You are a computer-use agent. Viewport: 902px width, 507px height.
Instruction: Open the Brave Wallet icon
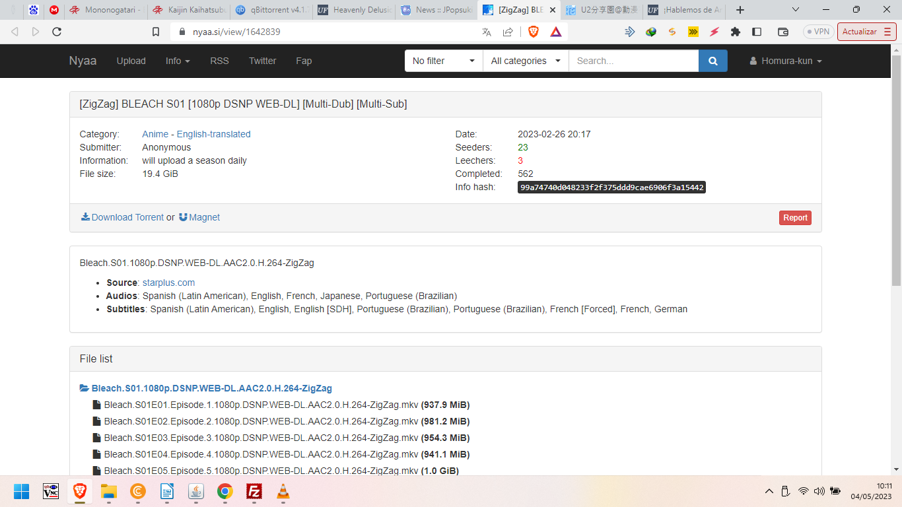point(783,32)
